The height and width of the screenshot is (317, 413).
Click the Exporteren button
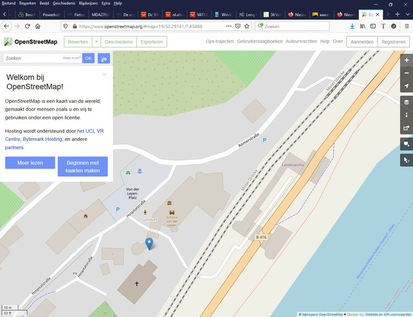(152, 42)
